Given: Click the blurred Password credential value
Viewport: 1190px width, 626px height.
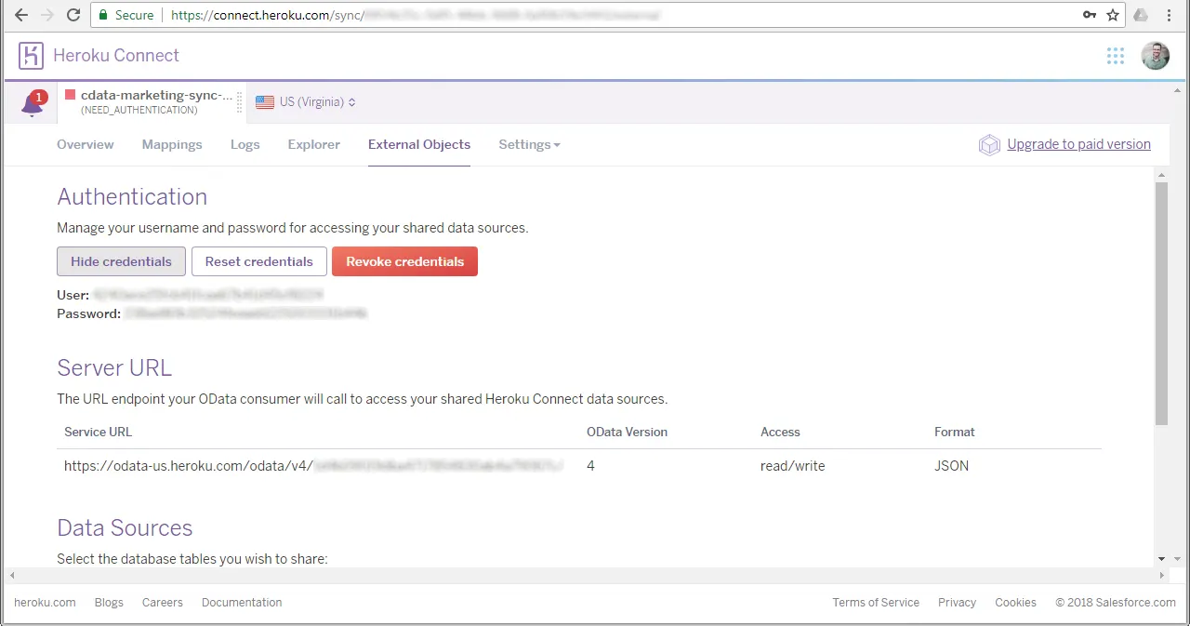Looking at the screenshot, I should coord(245,314).
